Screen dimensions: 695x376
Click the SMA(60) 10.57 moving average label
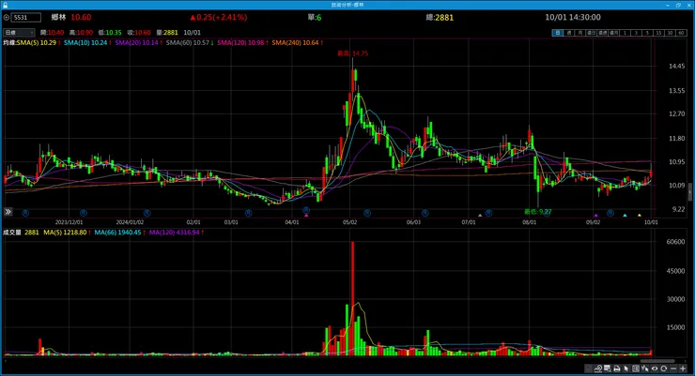[190, 42]
